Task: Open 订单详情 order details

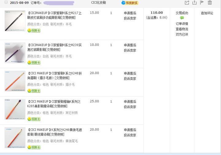Action: pos(182,24)
